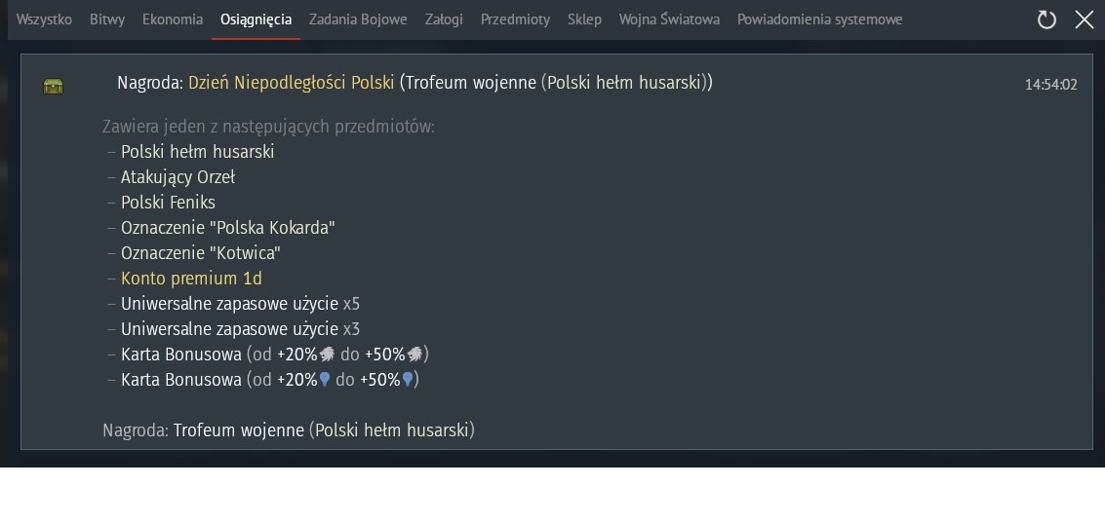Click the Silver Lion icon after +50%

pyautogui.click(x=414, y=355)
